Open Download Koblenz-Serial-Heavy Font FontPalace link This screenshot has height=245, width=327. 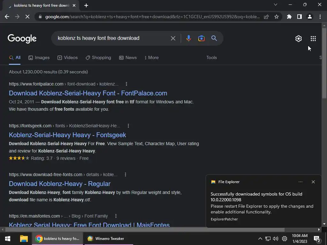[88, 93]
